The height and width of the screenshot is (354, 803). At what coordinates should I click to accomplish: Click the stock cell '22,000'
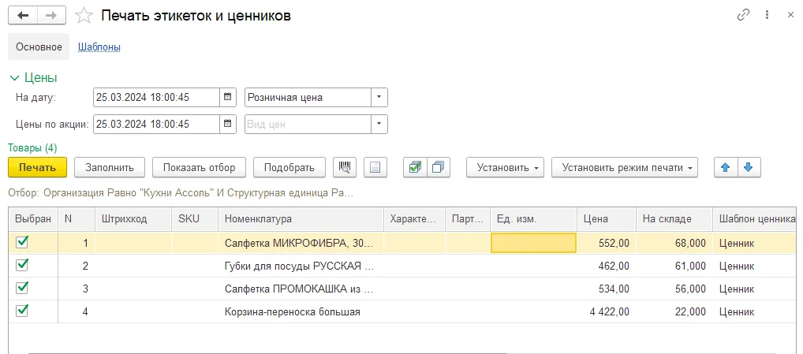(x=674, y=311)
